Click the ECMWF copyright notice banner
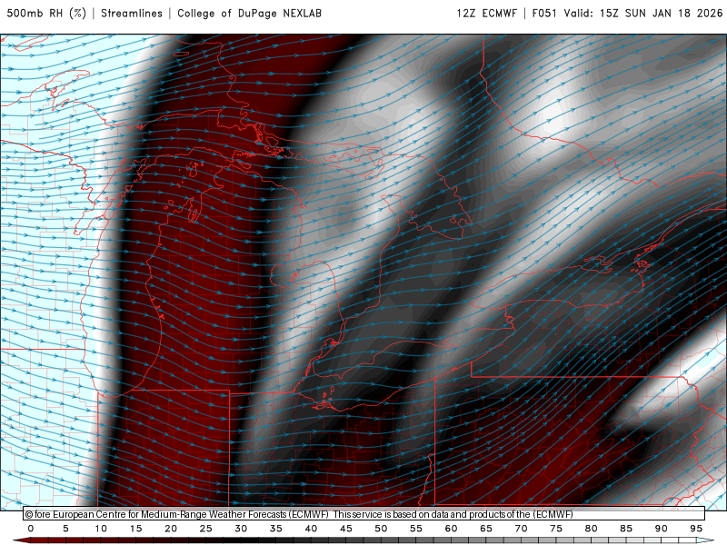Image resolution: width=727 pixels, height=545 pixels. pos(364,514)
